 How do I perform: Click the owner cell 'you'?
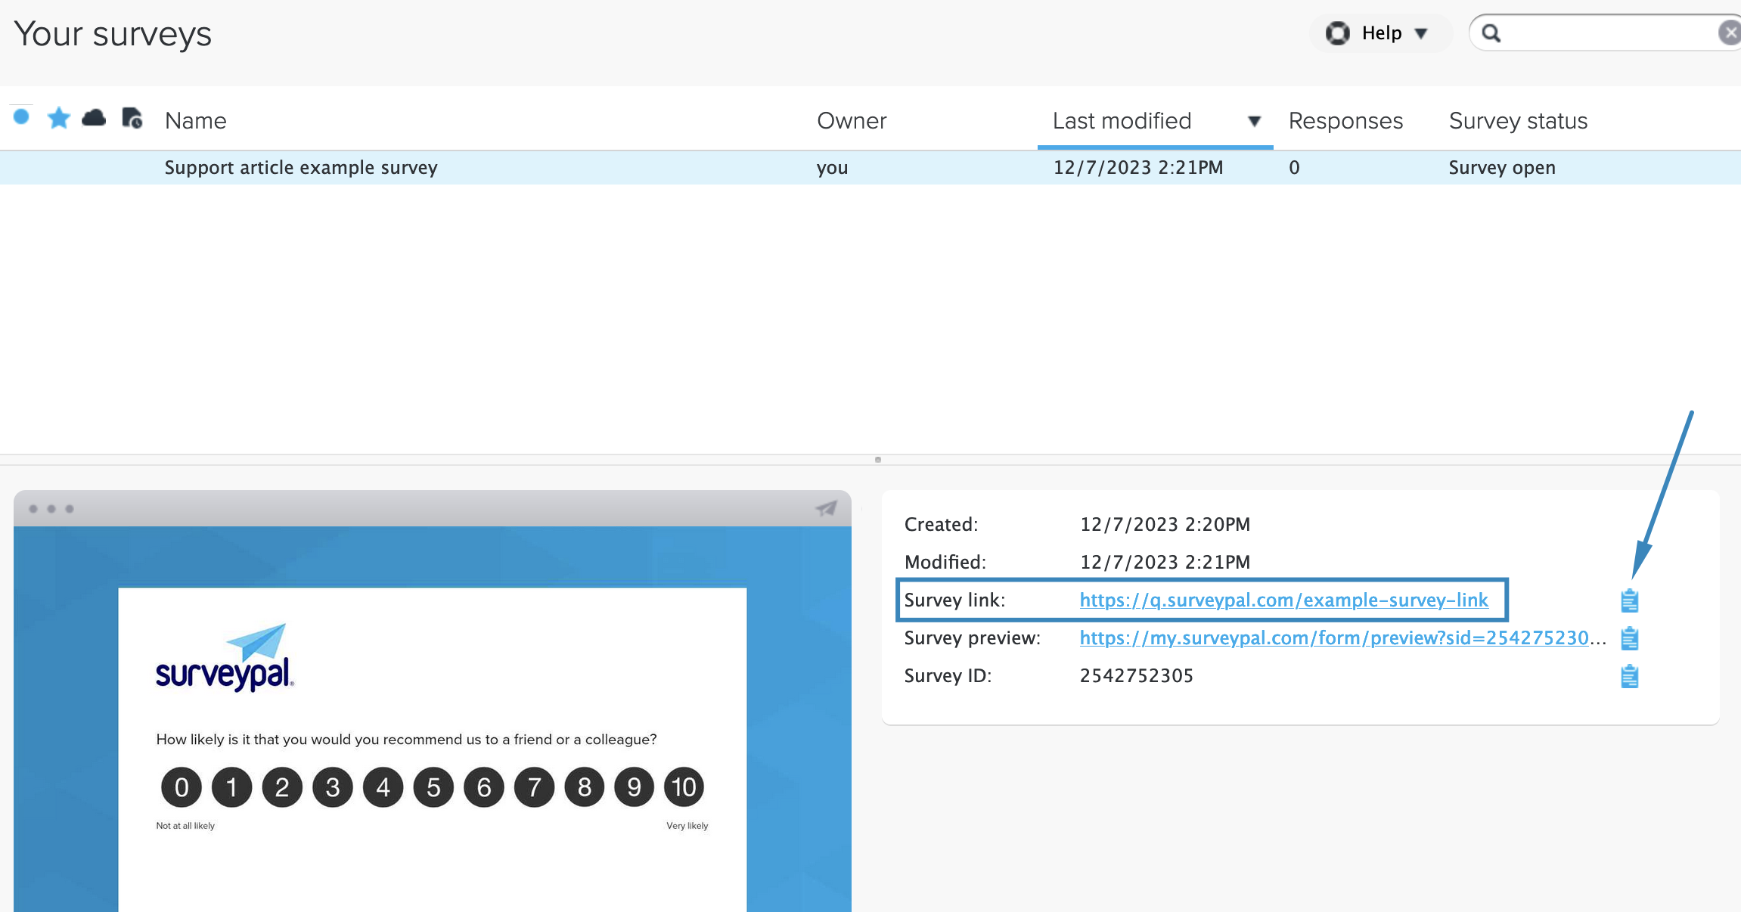[832, 168]
